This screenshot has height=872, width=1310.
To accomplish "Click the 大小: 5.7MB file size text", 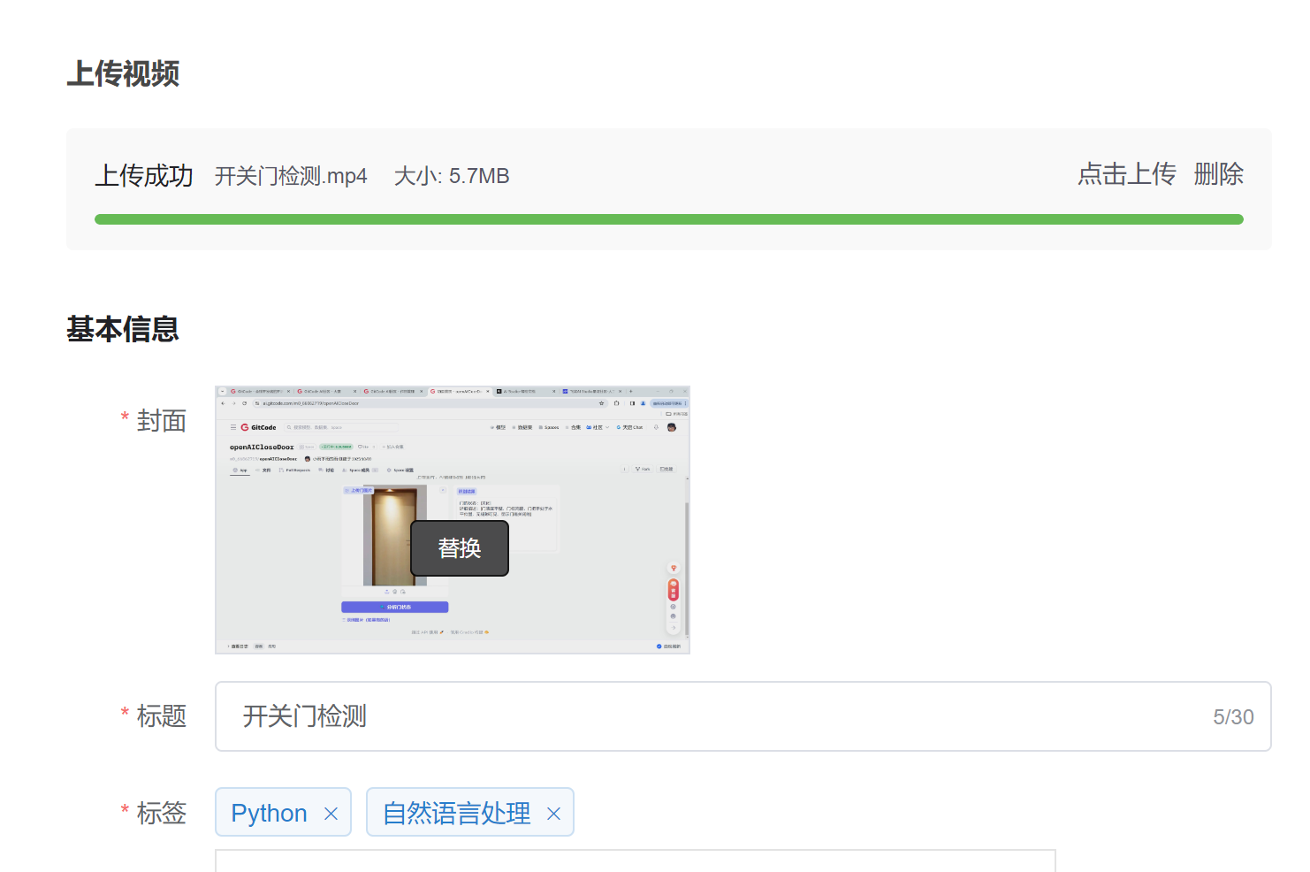I will [452, 176].
